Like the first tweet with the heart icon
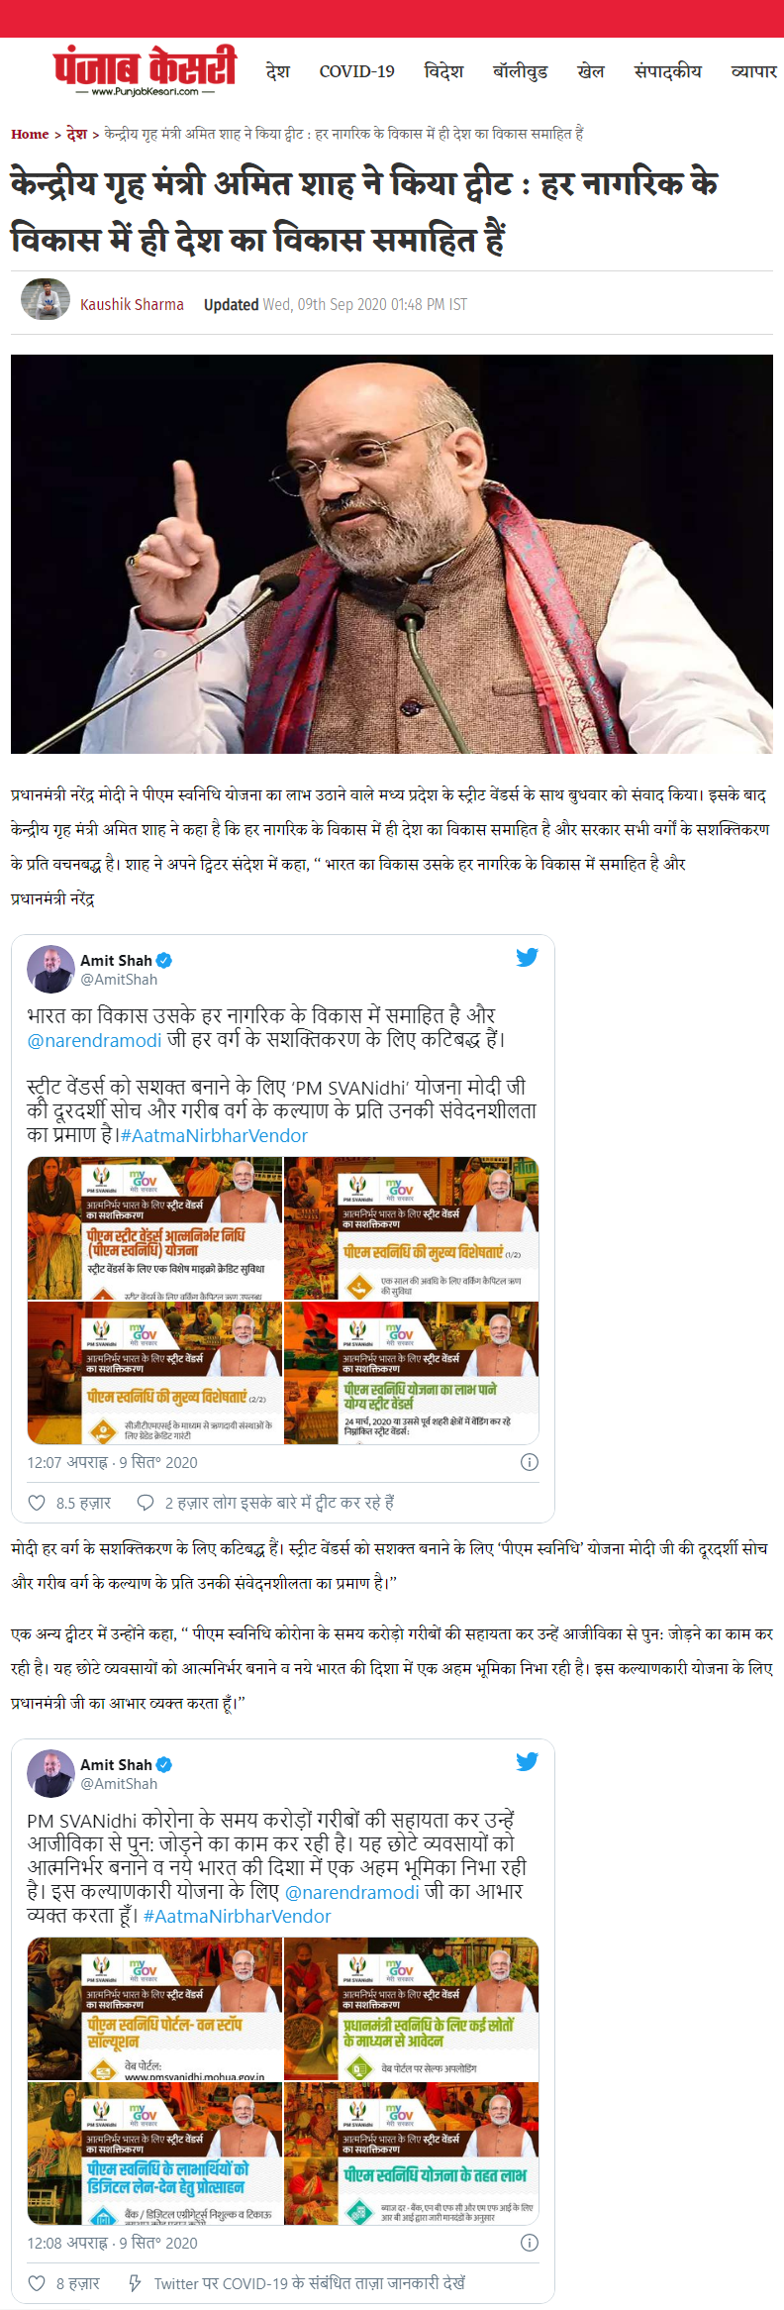The width and height of the screenshot is (784, 2310). (37, 1503)
